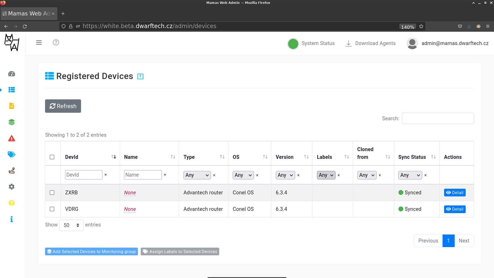Screen dimensions: 494x278
Task: Open the gear settings icon in sidebar
Action: (x=12, y=187)
